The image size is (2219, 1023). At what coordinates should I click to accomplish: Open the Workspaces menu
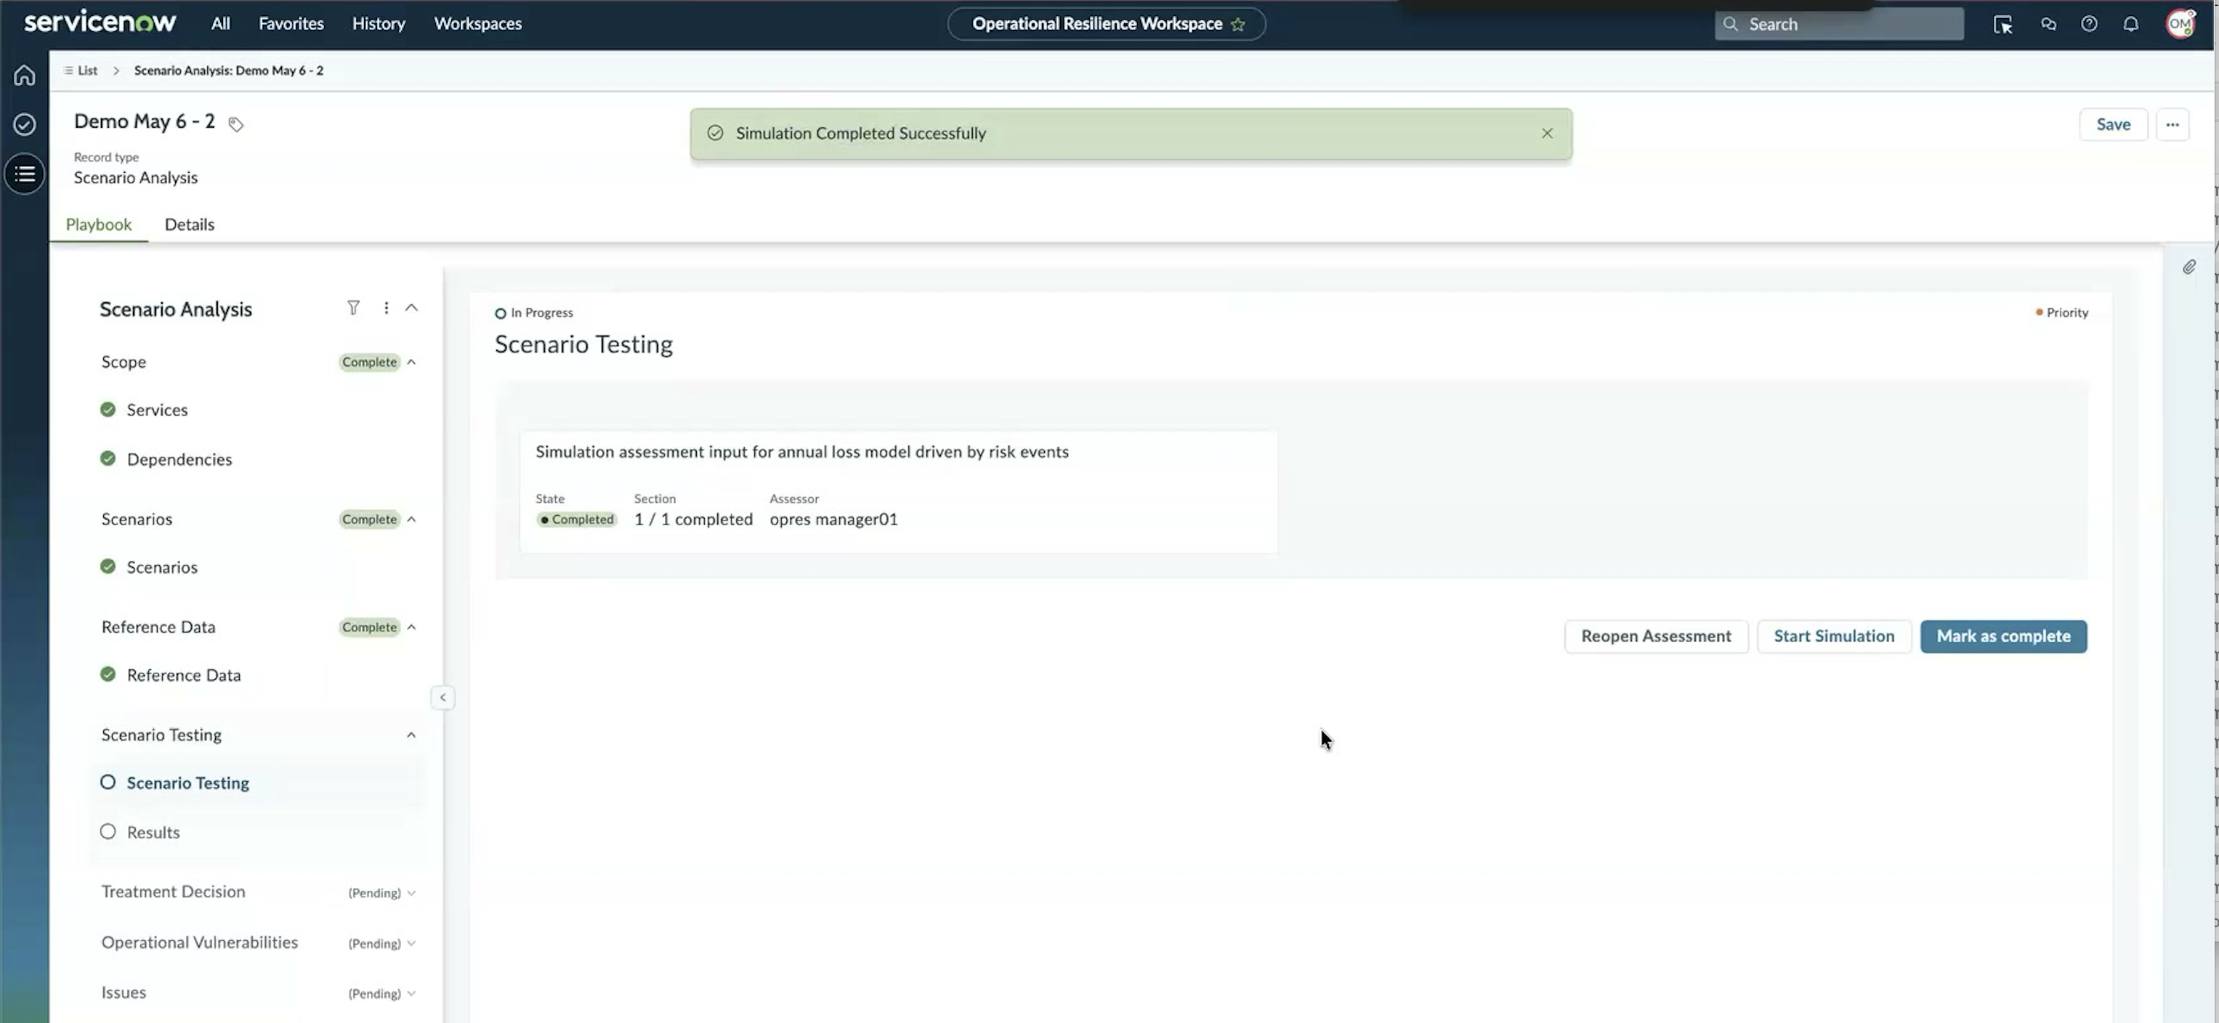[477, 24]
